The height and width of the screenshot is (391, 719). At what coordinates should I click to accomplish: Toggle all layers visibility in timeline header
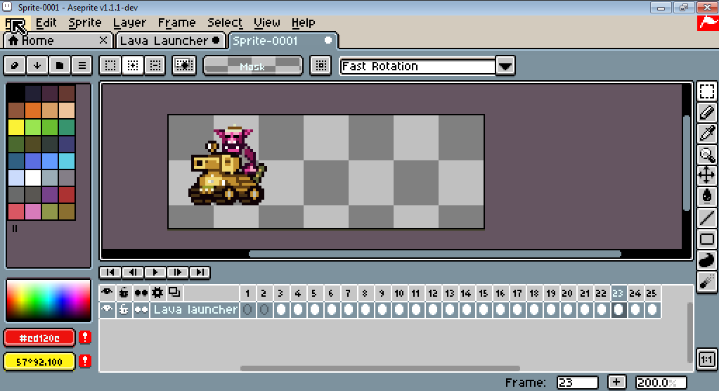coord(107,293)
